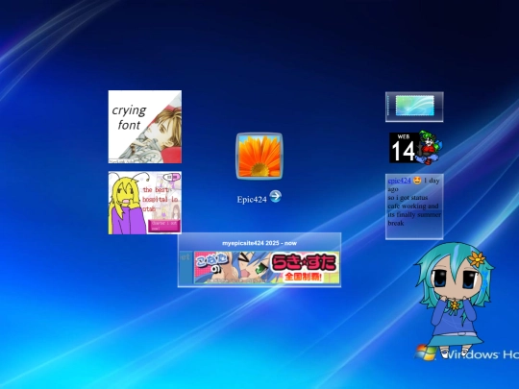Viewport: 519px width, 389px height.
Task: Click the faded tab left of the banner
Action: tap(185, 268)
